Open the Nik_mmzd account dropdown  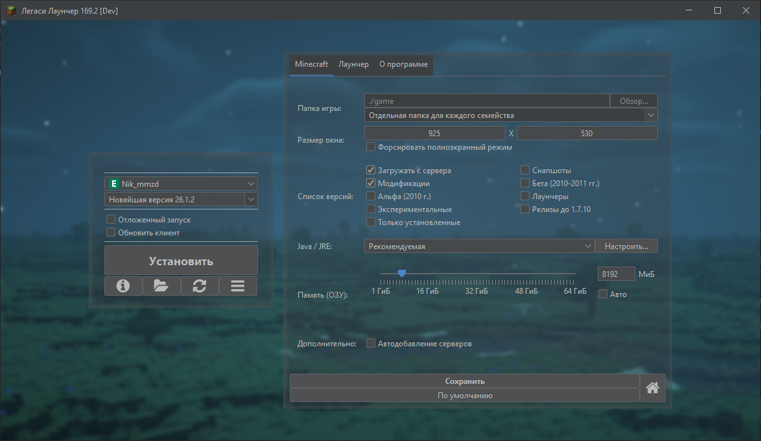point(181,184)
